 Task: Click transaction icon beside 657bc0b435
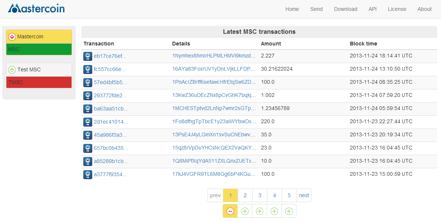tap(88, 148)
